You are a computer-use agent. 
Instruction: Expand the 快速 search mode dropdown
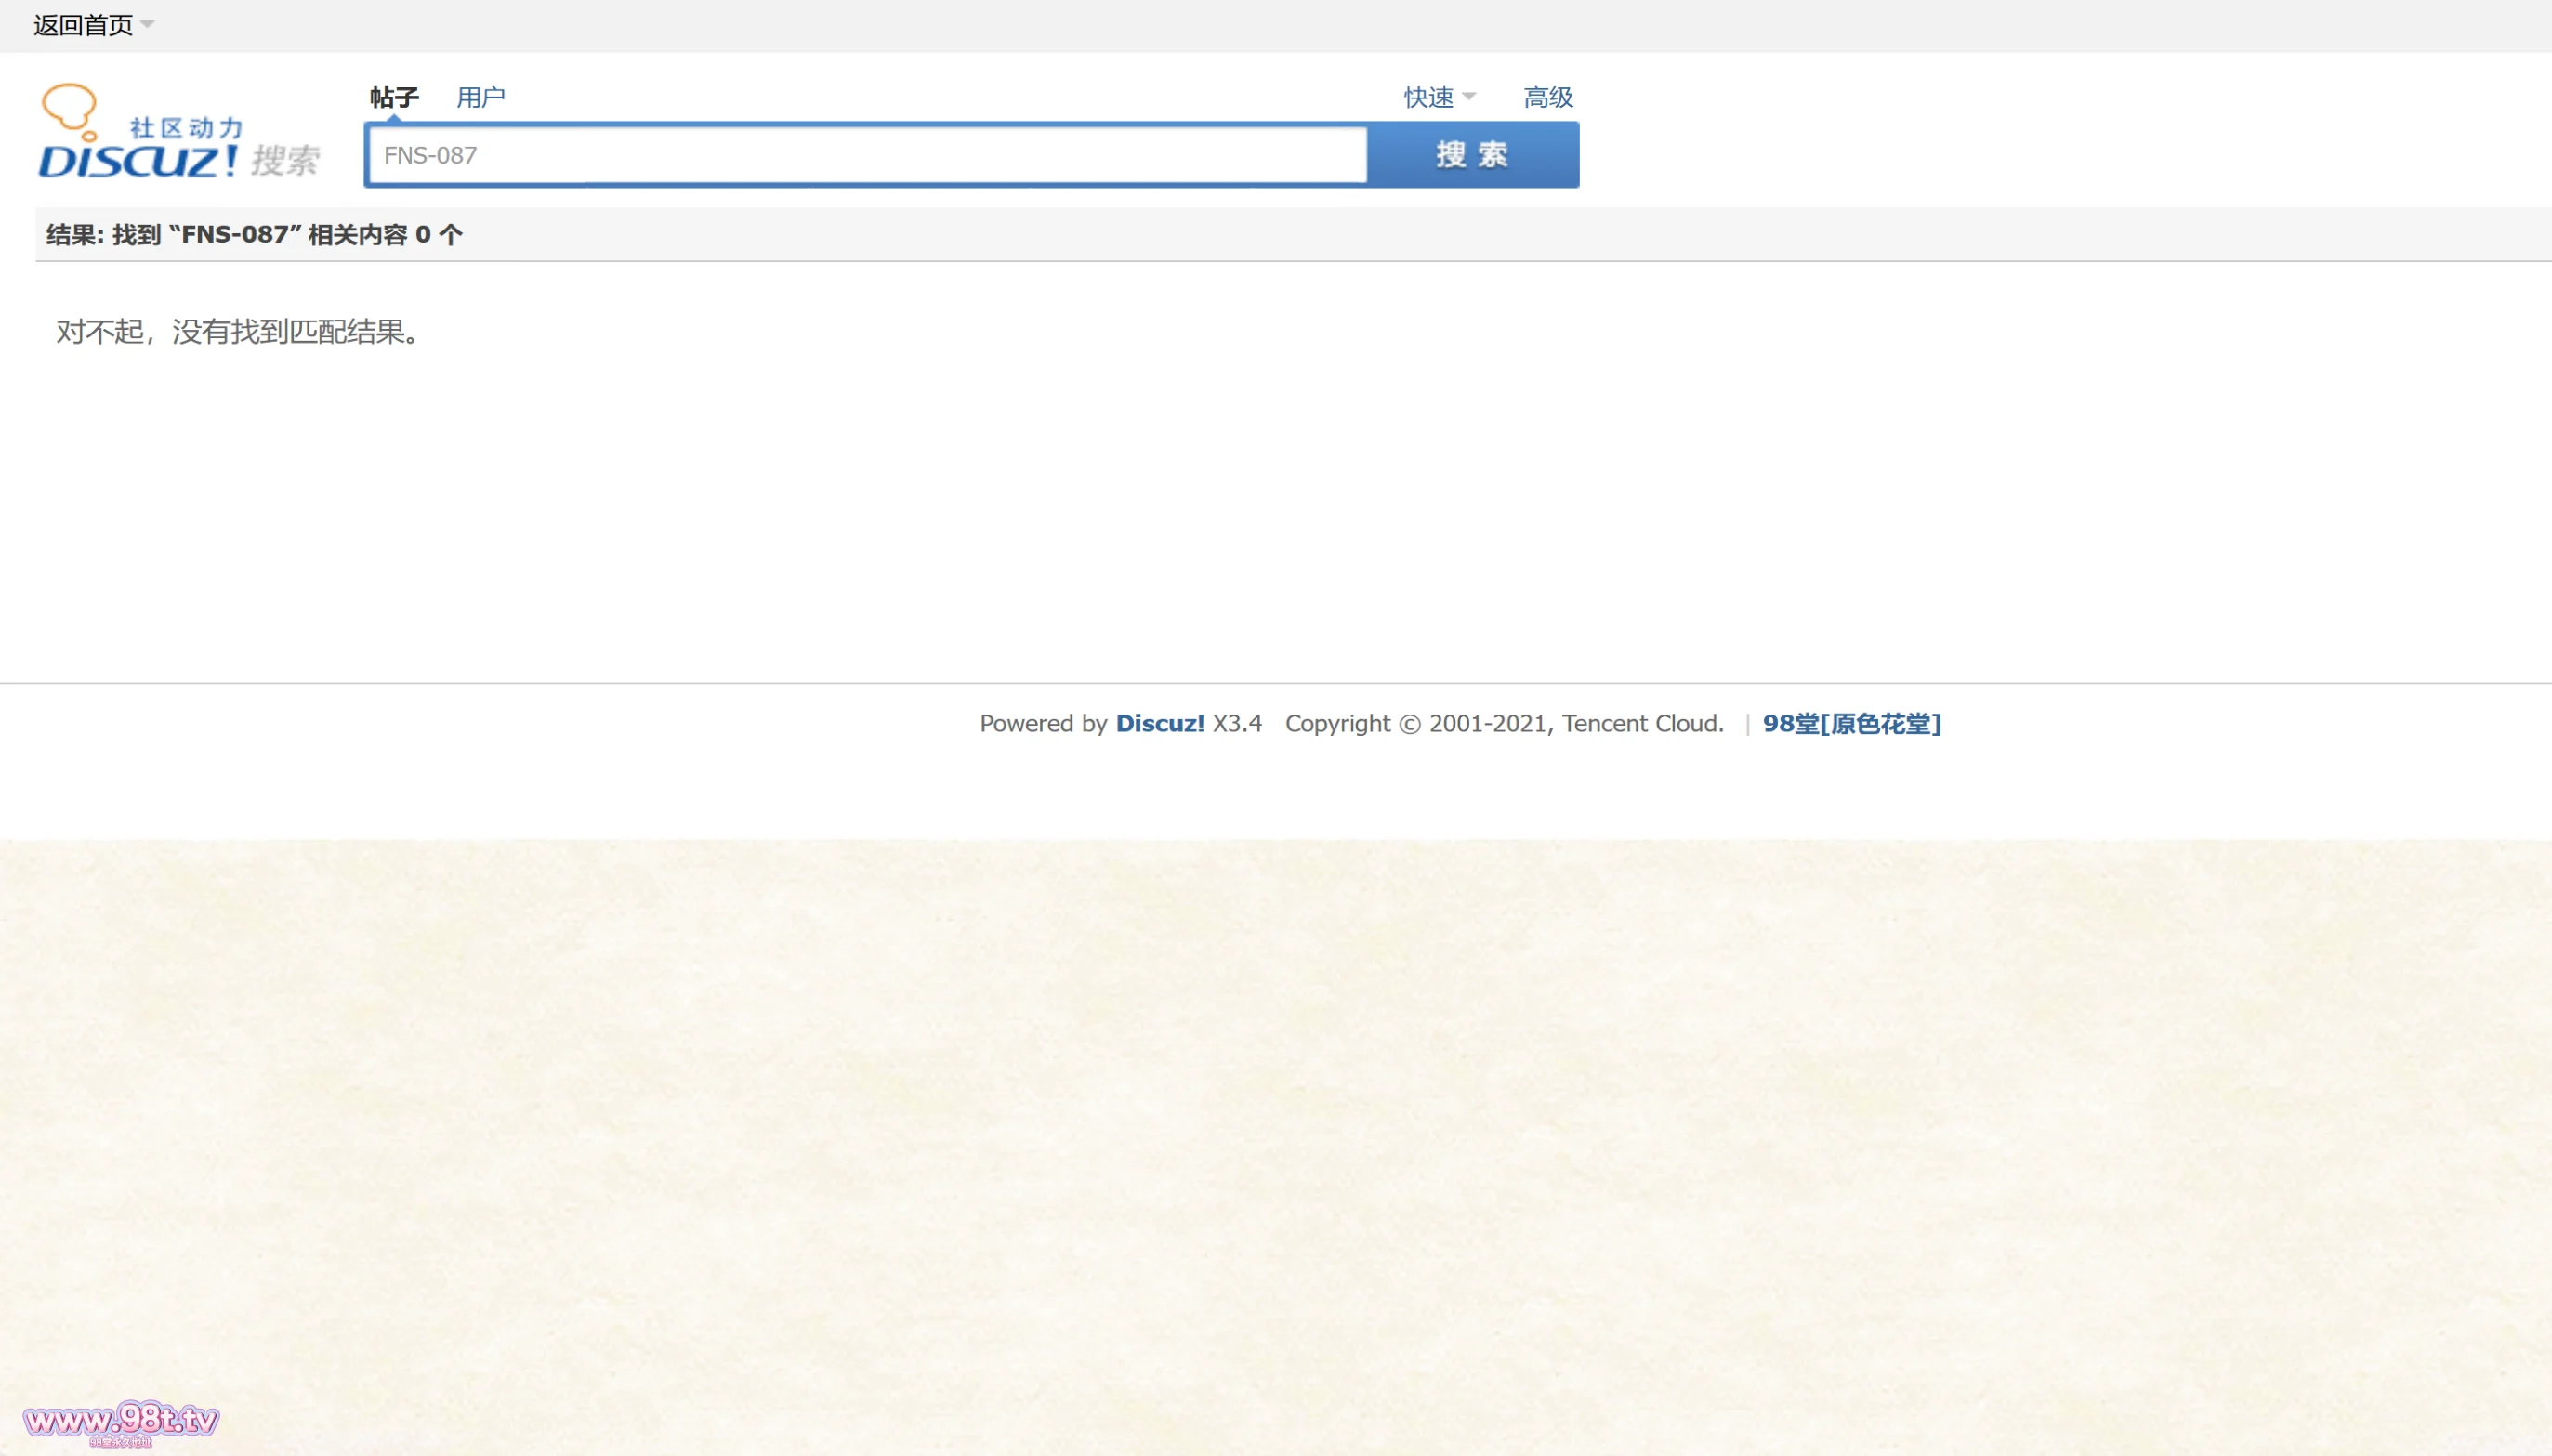1428,97
